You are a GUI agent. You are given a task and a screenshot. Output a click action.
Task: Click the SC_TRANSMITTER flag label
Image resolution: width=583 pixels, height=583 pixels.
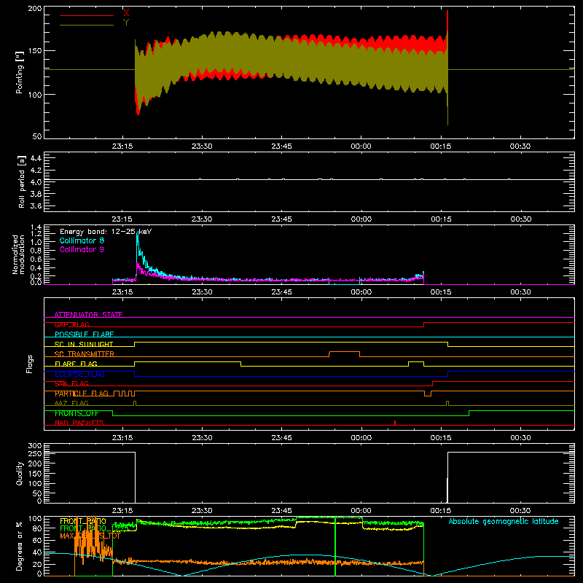85,354
